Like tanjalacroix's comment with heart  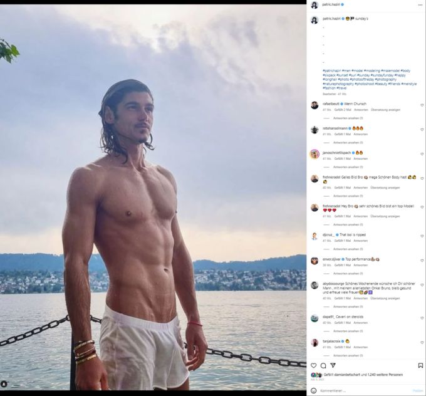click(422, 343)
